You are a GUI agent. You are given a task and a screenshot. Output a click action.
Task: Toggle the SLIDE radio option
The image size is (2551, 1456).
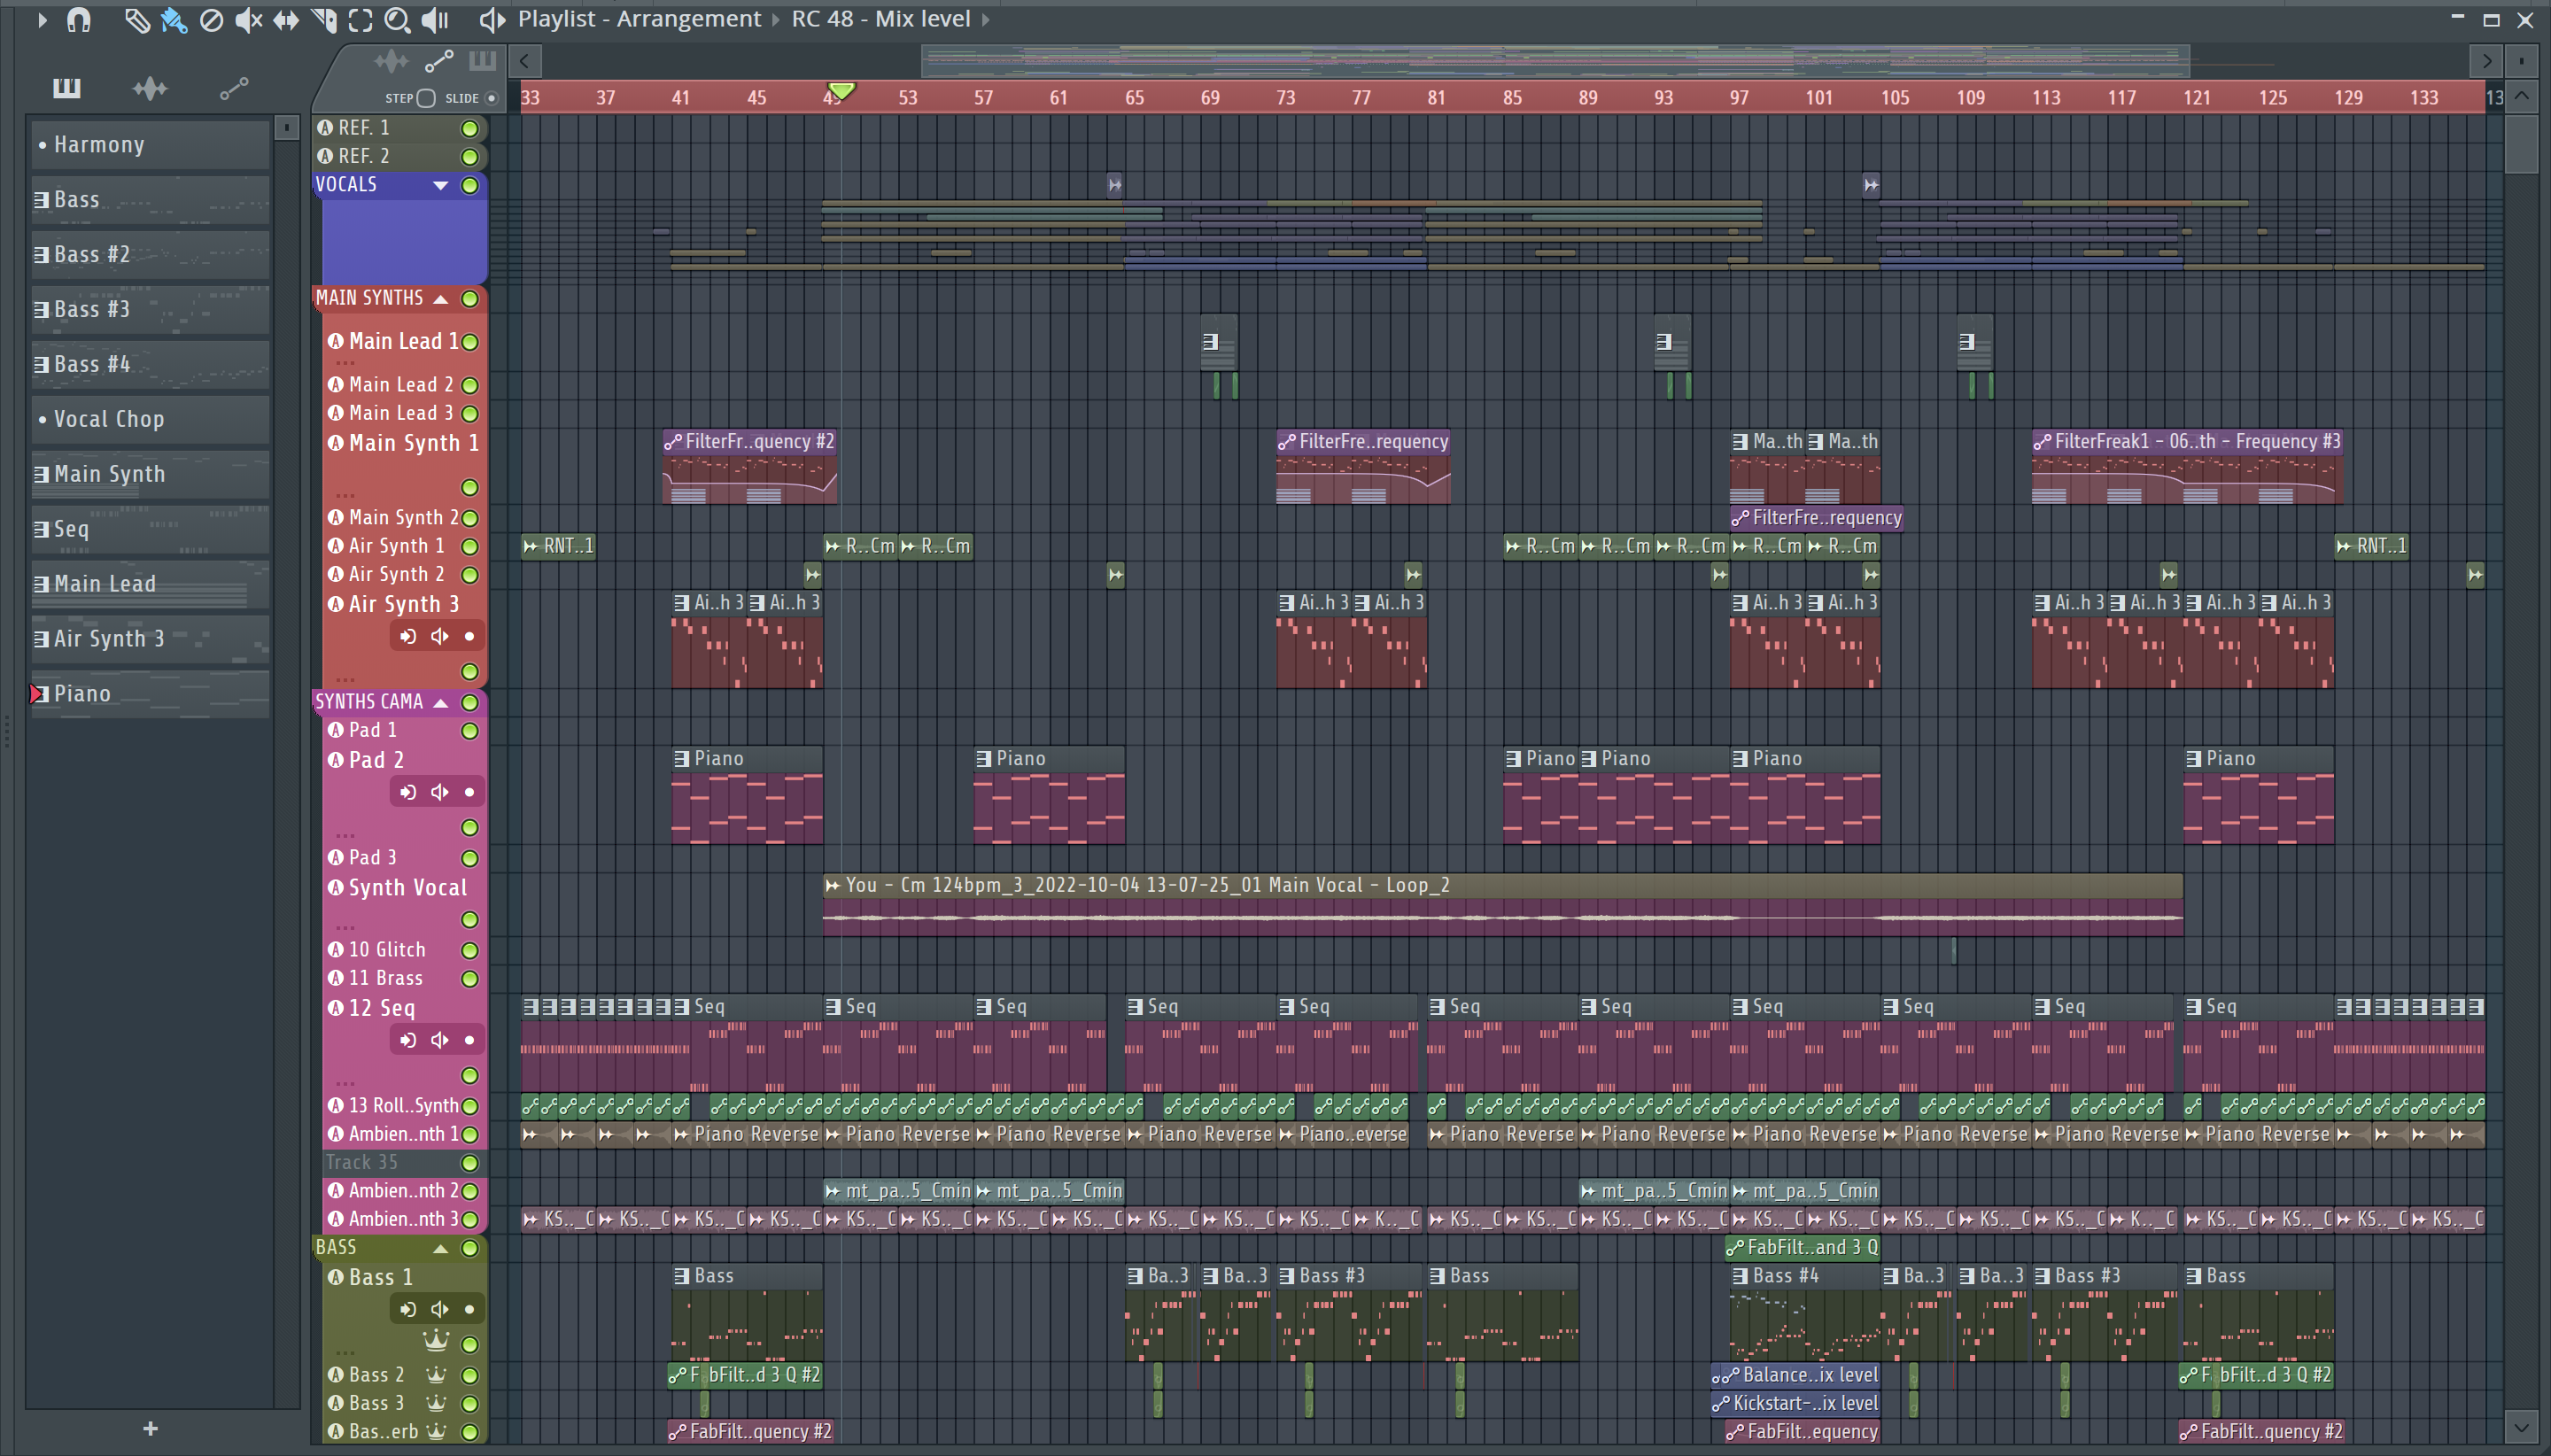click(x=491, y=98)
